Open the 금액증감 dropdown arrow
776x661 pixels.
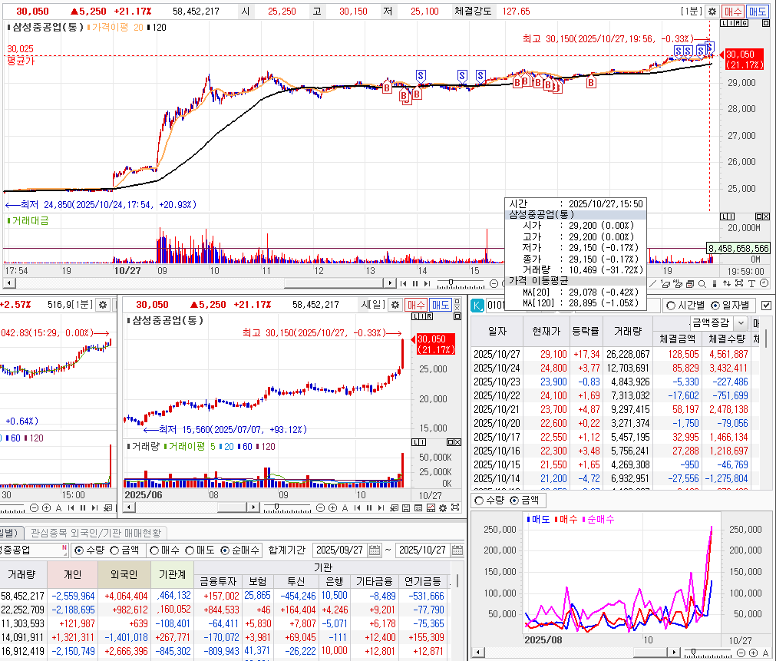pyautogui.click(x=741, y=323)
